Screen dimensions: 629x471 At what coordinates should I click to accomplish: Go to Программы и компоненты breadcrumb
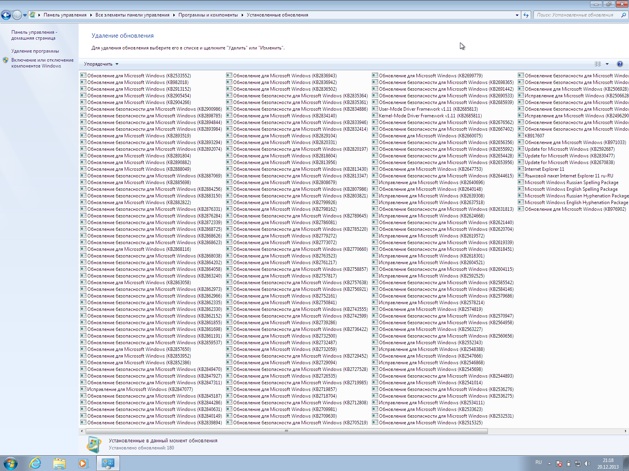coord(208,15)
